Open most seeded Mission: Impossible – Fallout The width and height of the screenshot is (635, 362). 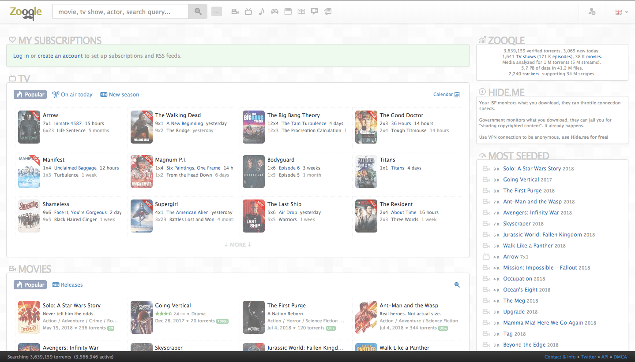(540, 268)
